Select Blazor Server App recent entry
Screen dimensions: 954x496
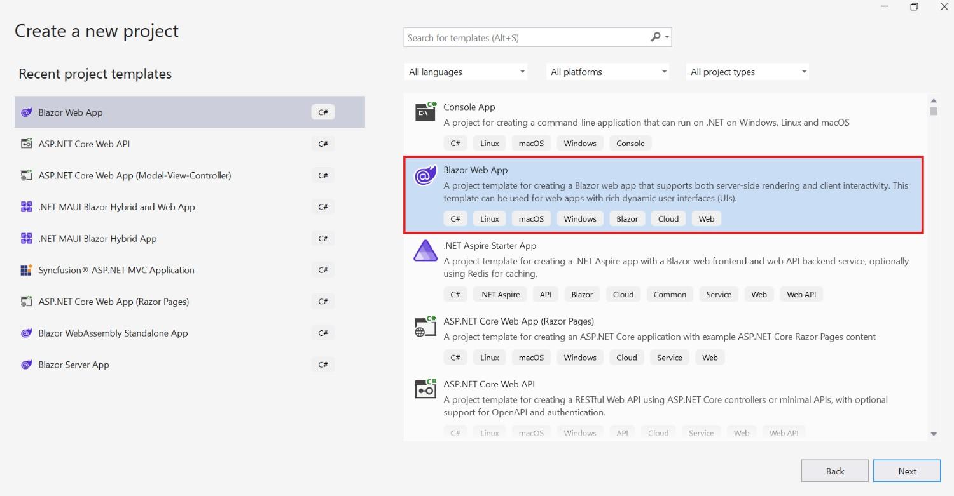click(190, 365)
